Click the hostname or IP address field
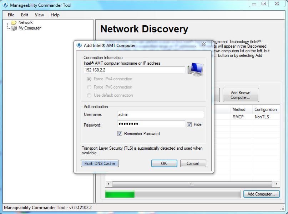288x214 pixels. pos(135,70)
